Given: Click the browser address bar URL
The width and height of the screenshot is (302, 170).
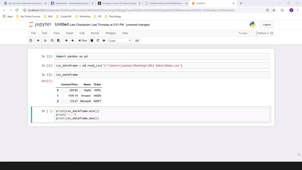Looking at the screenshot, I should click(131, 10).
